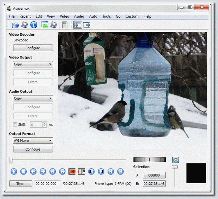Click the total duration /00:27:35.146 text
This screenshot has width=218, height=199.
74,184
